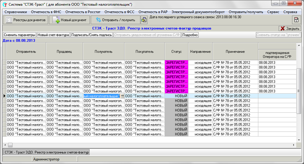Image resolution: width=304 pixels, height=164 pixels.
Task: Click the Получатель column header
Action: pyautogui.click(x=104, y=52)
